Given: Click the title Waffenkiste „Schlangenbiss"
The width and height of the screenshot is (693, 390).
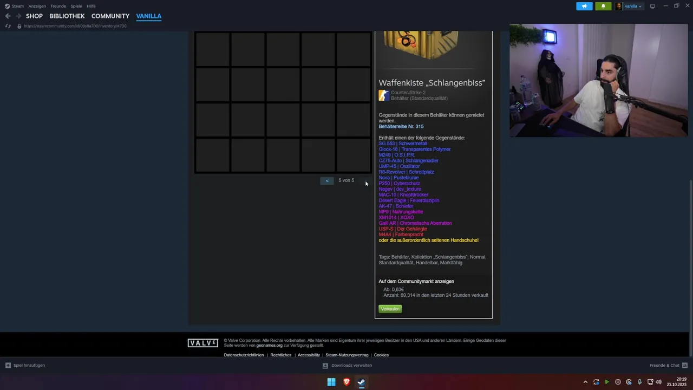Looking at the screenshot, I should click(432, 83).
